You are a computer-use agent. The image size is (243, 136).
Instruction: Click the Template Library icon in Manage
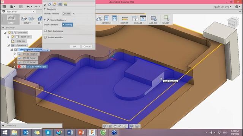click(143, 18)
